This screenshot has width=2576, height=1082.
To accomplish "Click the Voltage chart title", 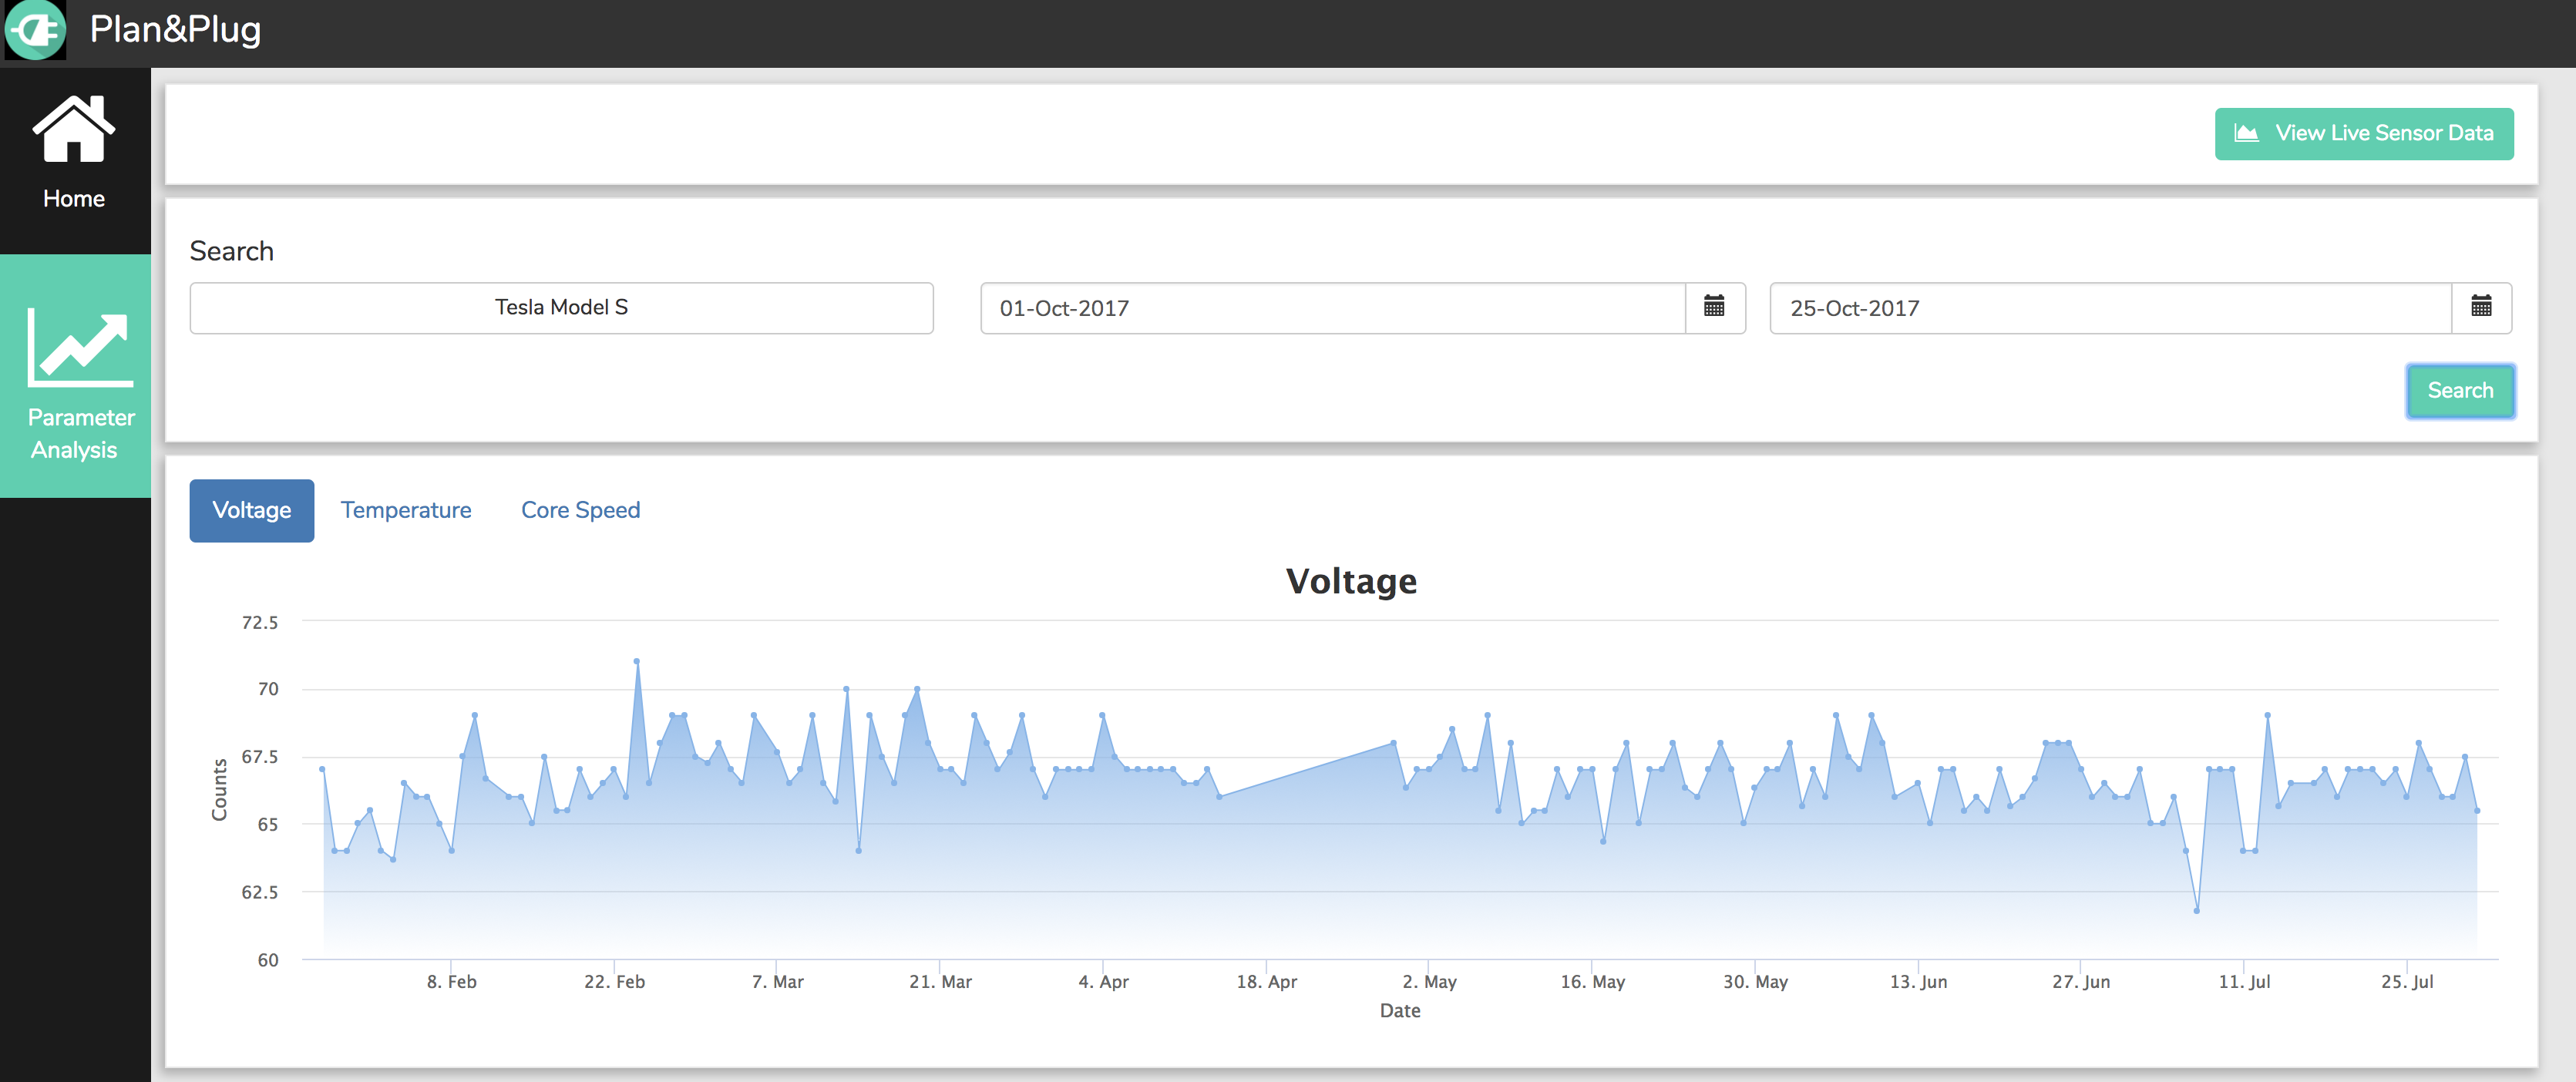I will coord(1350,581).
